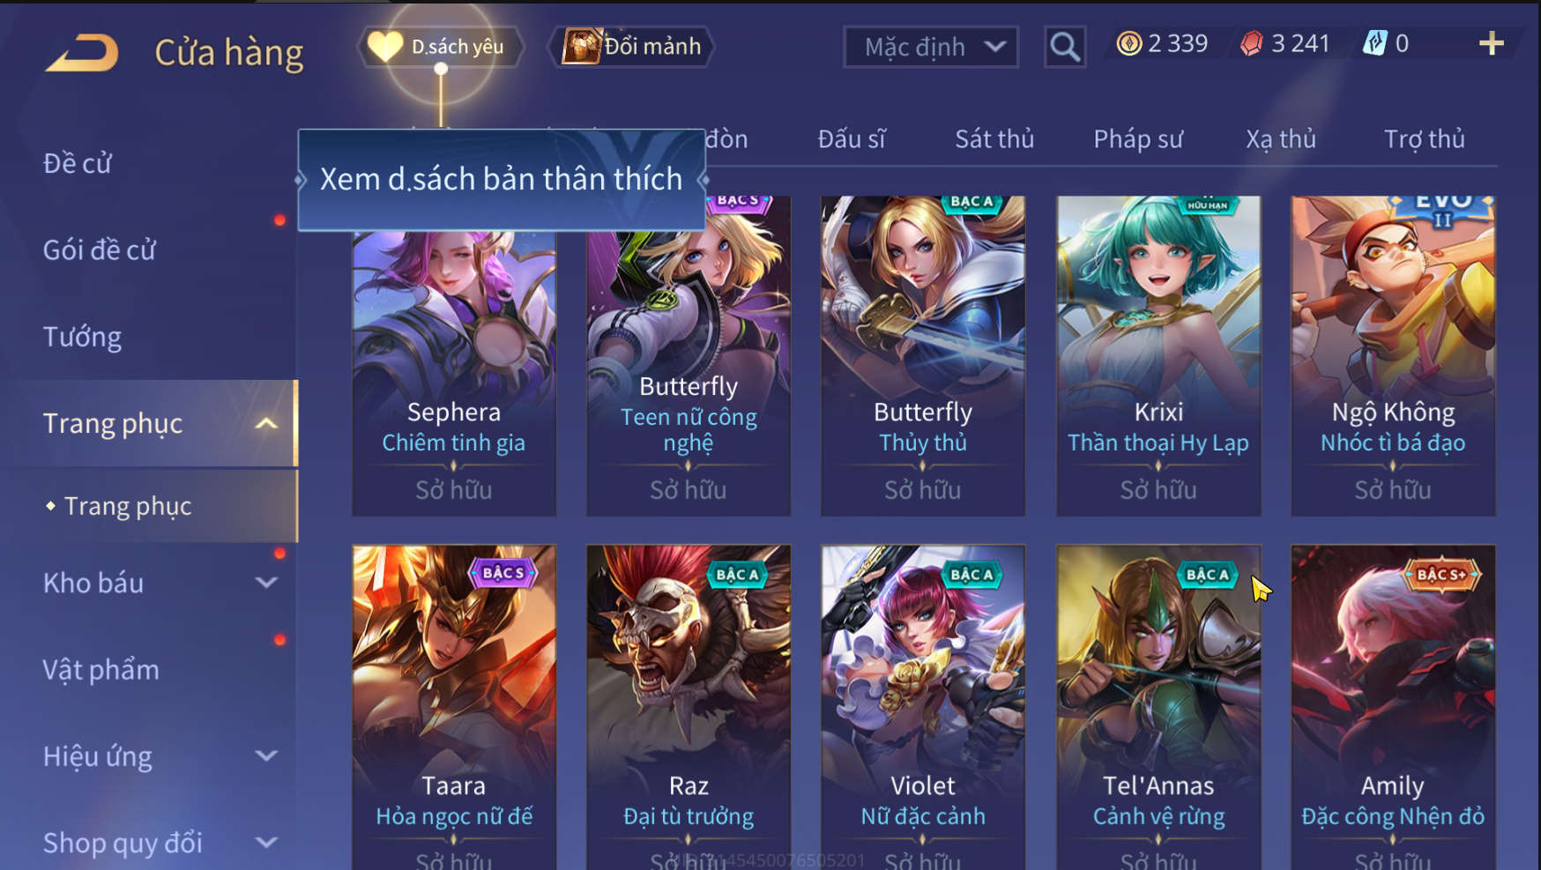The width and height of the screenshot is (1541, 870).
Task: Open Tướng in the sidebar
Action: pyautogui.click(x=82, y=337)
